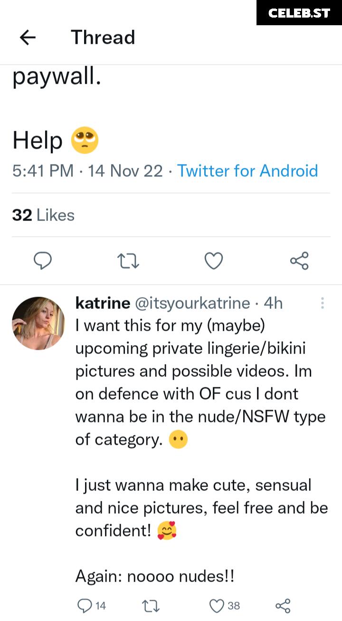342x621 pixels.
Task: Click the katrine display name
Action: point(102,303)
